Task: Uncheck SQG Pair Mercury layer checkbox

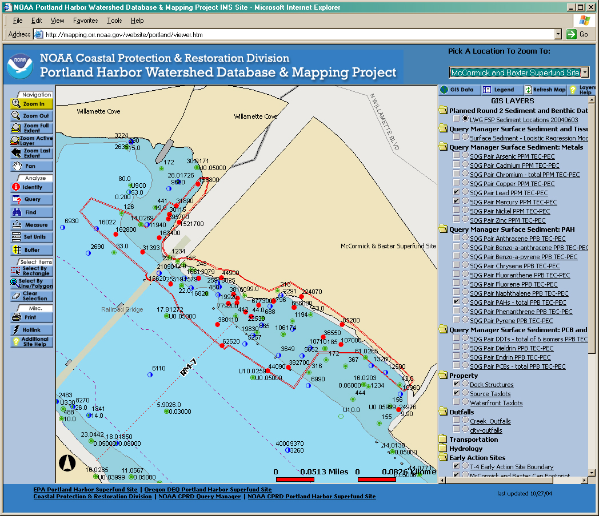Action: tap(456, 200)
